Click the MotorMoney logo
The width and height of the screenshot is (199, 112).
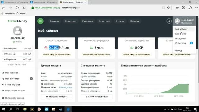tap(17, 21)
